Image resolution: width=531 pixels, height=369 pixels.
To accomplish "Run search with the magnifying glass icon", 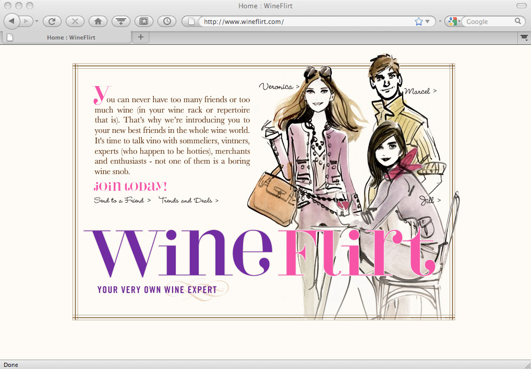I will click(x=518, y=21).
